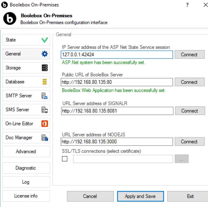The width and height of the screenshot is (208, 207).
Task: Click the Storage rack icon
Action: pos(45,68)
